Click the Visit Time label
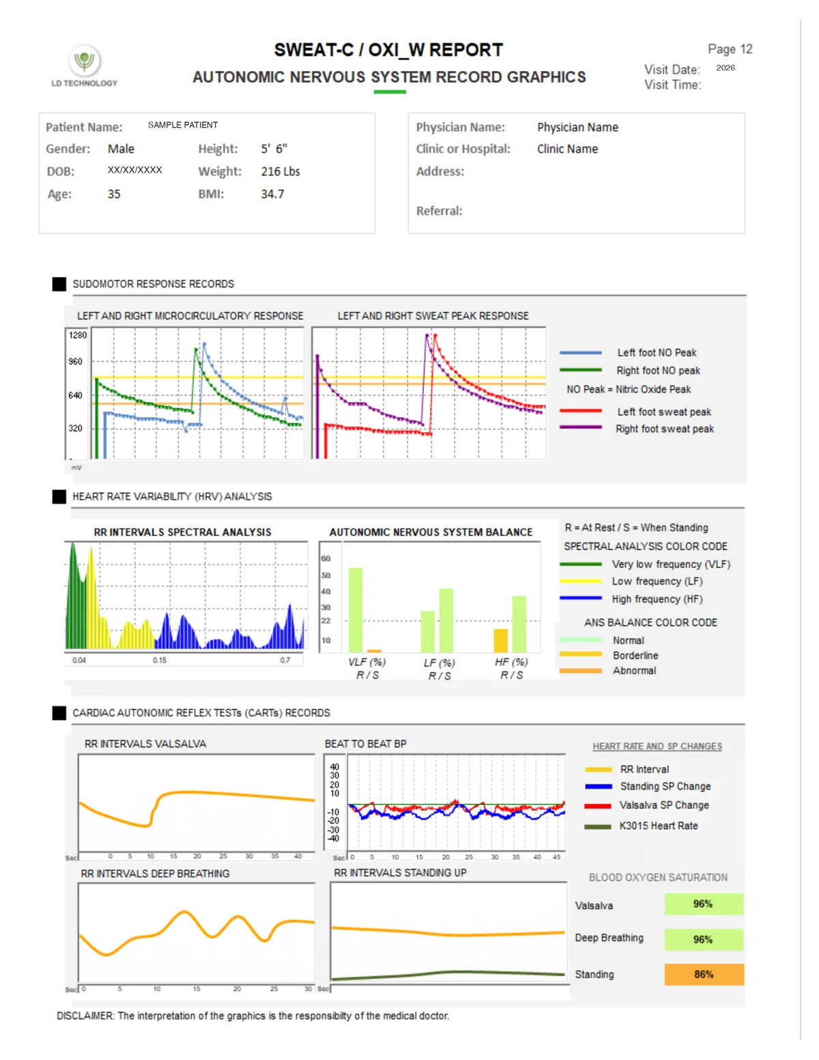819x1060 pixels. [672, 85]
